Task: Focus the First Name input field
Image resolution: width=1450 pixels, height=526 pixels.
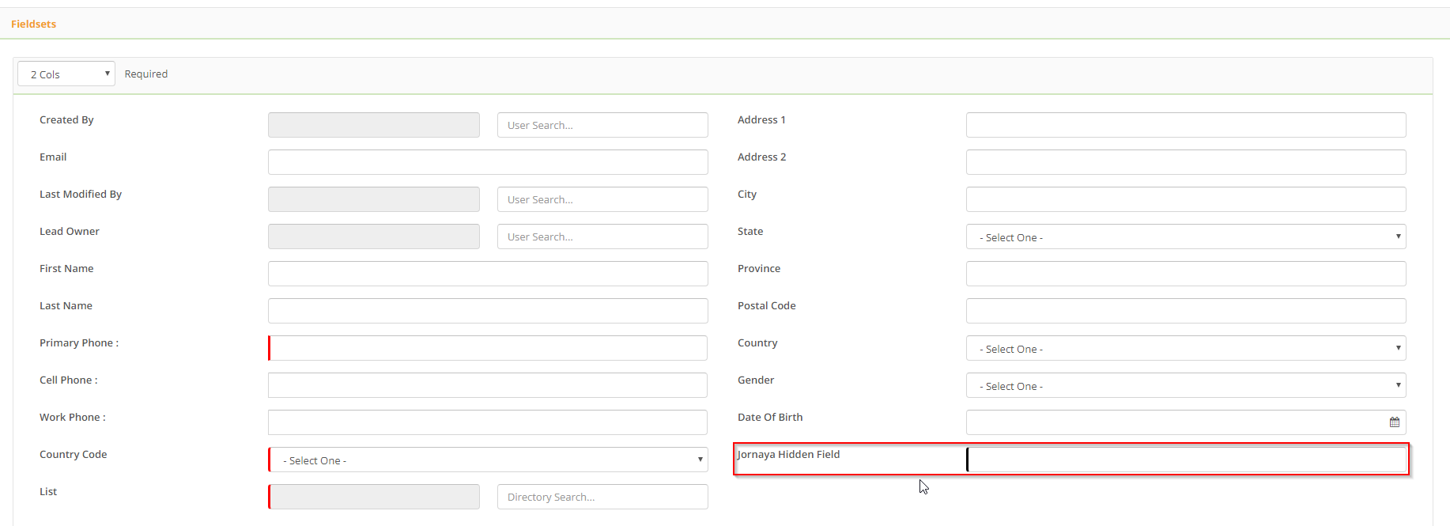Action: pos(488,274)
